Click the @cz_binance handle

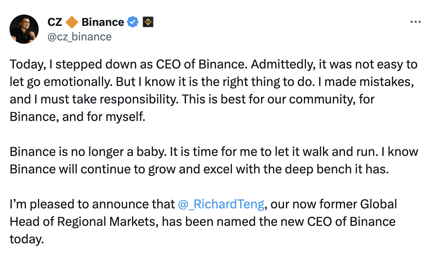pyautogui.click(x=80, y=37)
